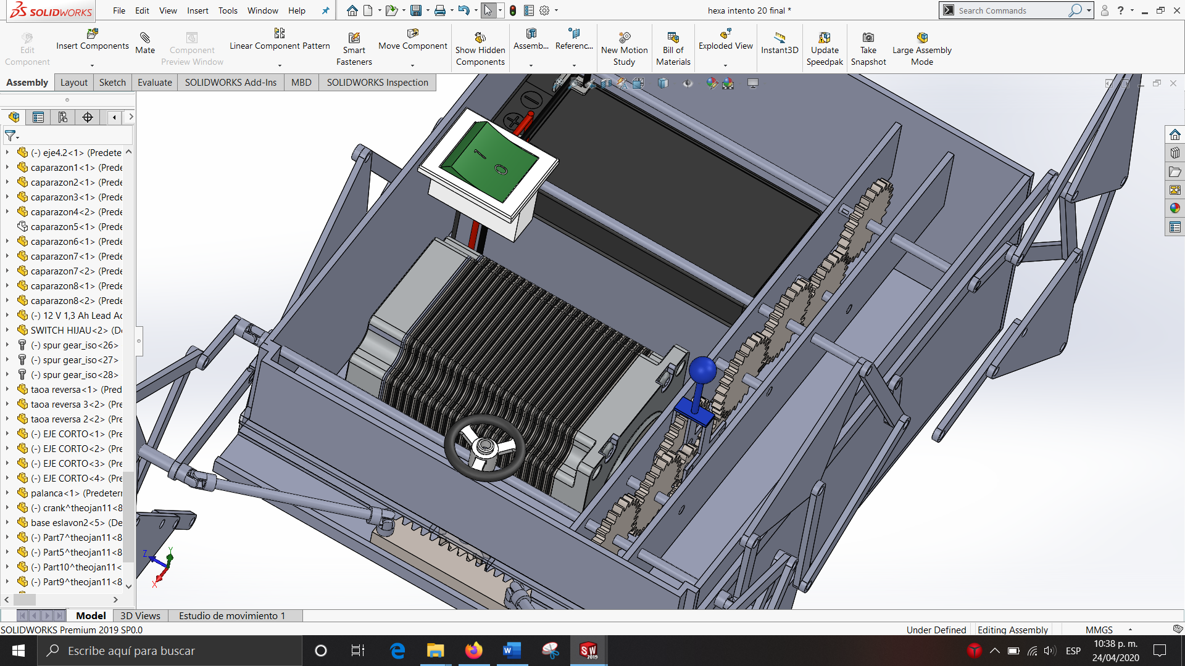Expand Insert Components dropdown arrow
Screen dimensions: 1185x666
click(x=93, y=65)
